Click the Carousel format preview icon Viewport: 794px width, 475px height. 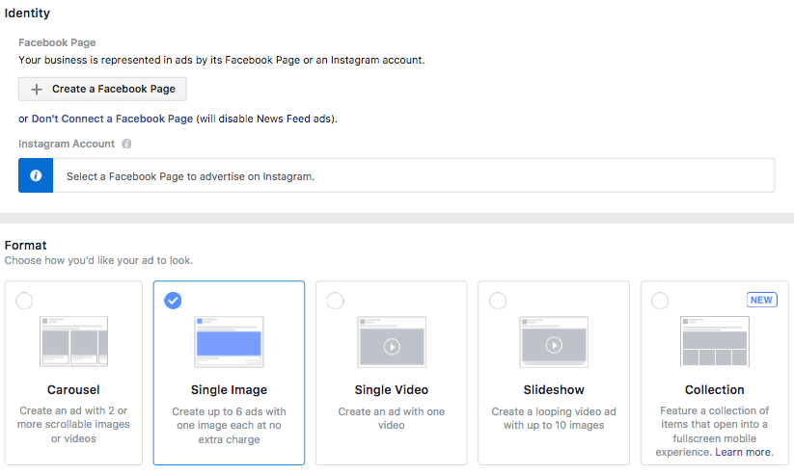[74, 341]
